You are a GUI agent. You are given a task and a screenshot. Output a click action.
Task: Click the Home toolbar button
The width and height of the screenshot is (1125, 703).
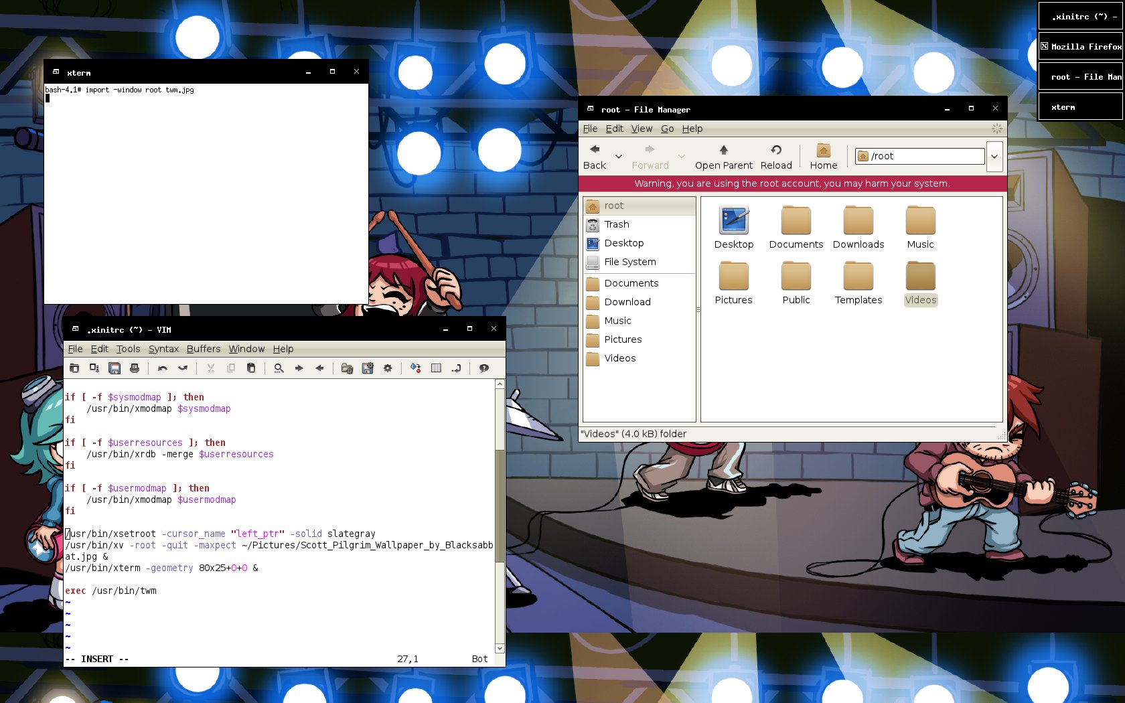[823, 157]
